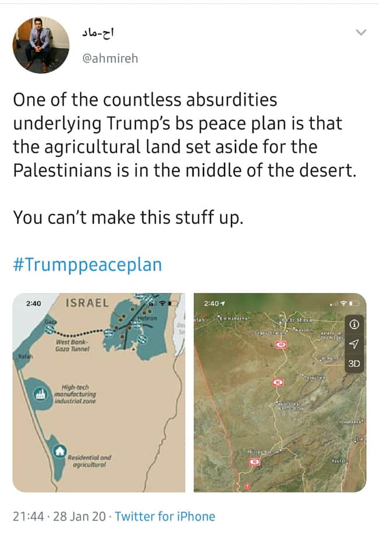Open the 21:44 · 28 Jan 20 timestamp
The image size is (379, 535).
pos(59,516)
